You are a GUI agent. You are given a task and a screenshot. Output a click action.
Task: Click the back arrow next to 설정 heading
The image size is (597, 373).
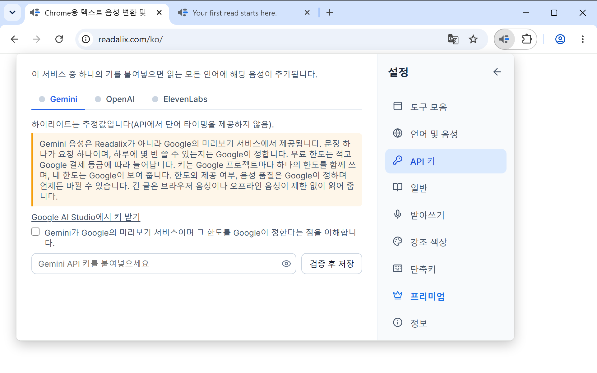(497, 72)
